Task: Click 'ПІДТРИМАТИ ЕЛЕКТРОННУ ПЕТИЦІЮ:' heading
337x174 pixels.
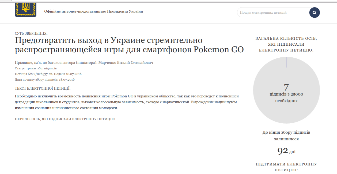Action: (286, 167)
